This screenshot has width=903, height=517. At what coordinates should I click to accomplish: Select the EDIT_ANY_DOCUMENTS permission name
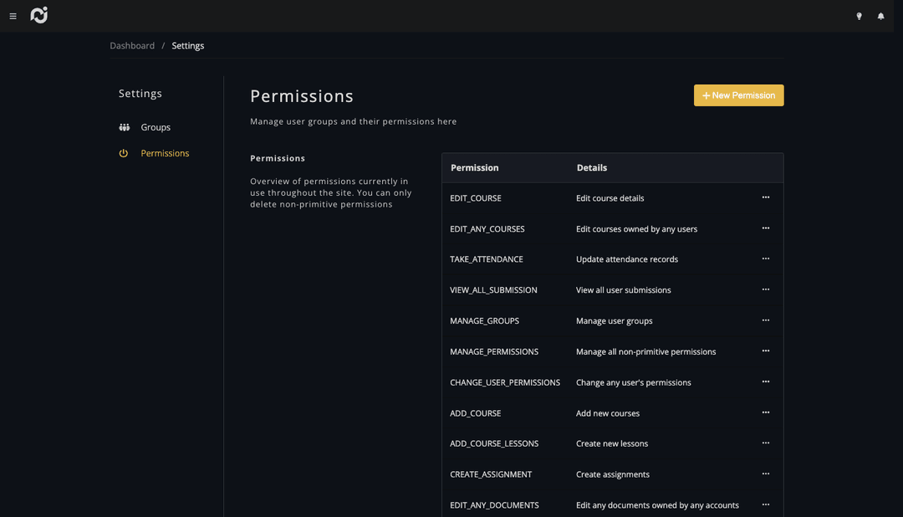pos(494,505)
